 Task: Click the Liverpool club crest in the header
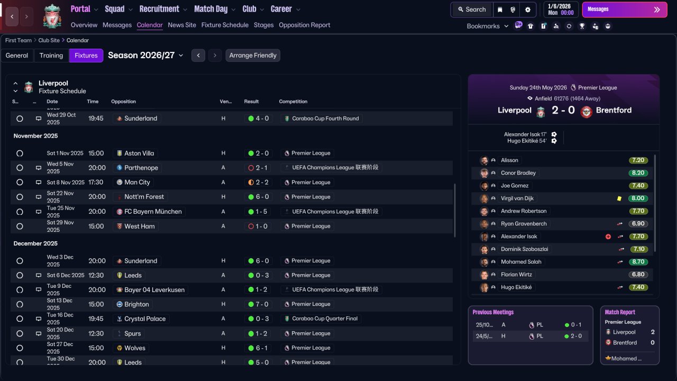click(x=52, y=16)
